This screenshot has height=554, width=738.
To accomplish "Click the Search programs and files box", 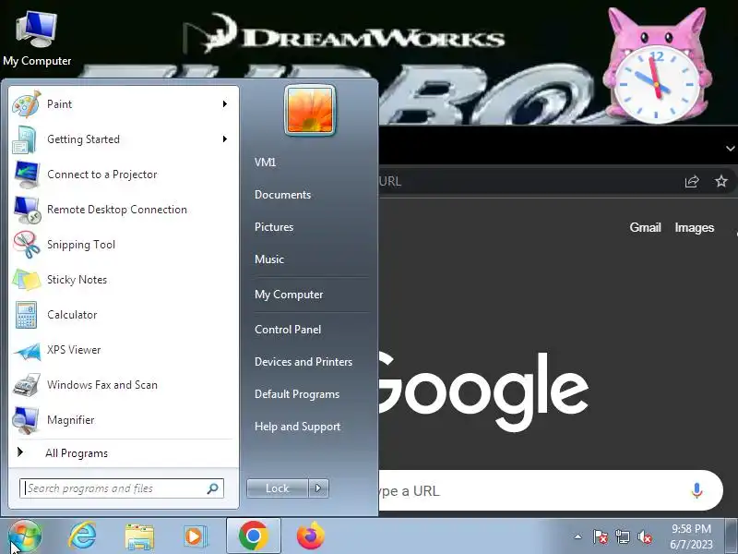I will [122, 488].
